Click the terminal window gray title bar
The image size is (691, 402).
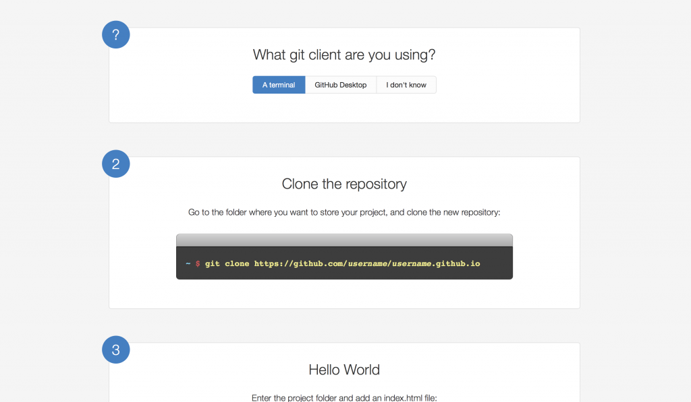(344, 240)
